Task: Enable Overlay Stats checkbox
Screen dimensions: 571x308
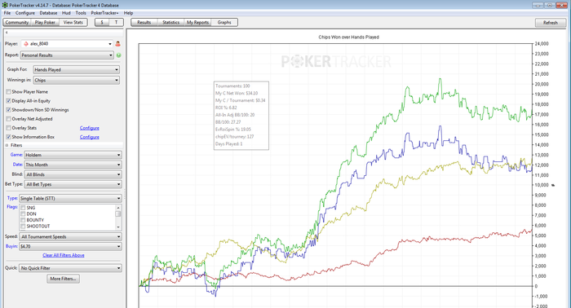Action: 8,128
